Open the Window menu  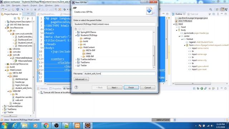pyautogui.click(x=49, y=5)
